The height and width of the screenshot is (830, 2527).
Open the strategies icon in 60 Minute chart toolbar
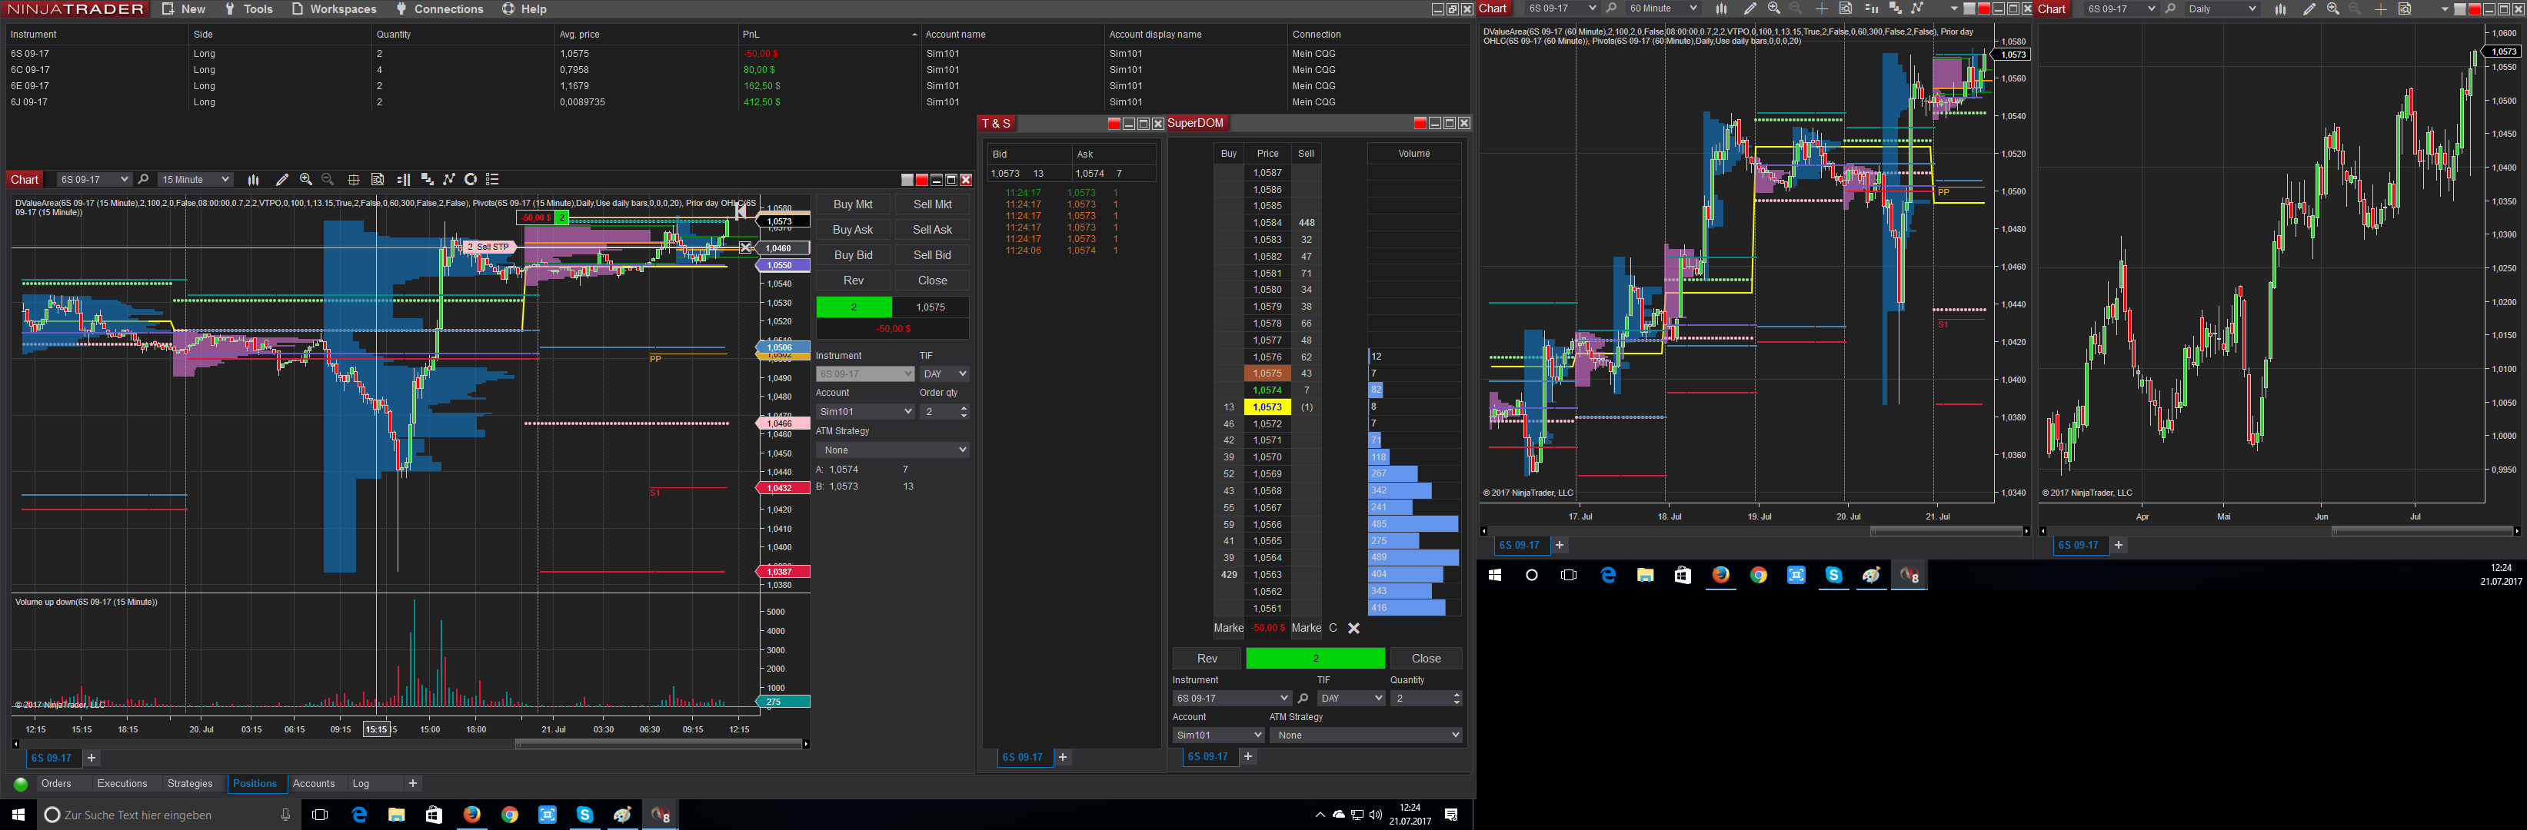1917,8
